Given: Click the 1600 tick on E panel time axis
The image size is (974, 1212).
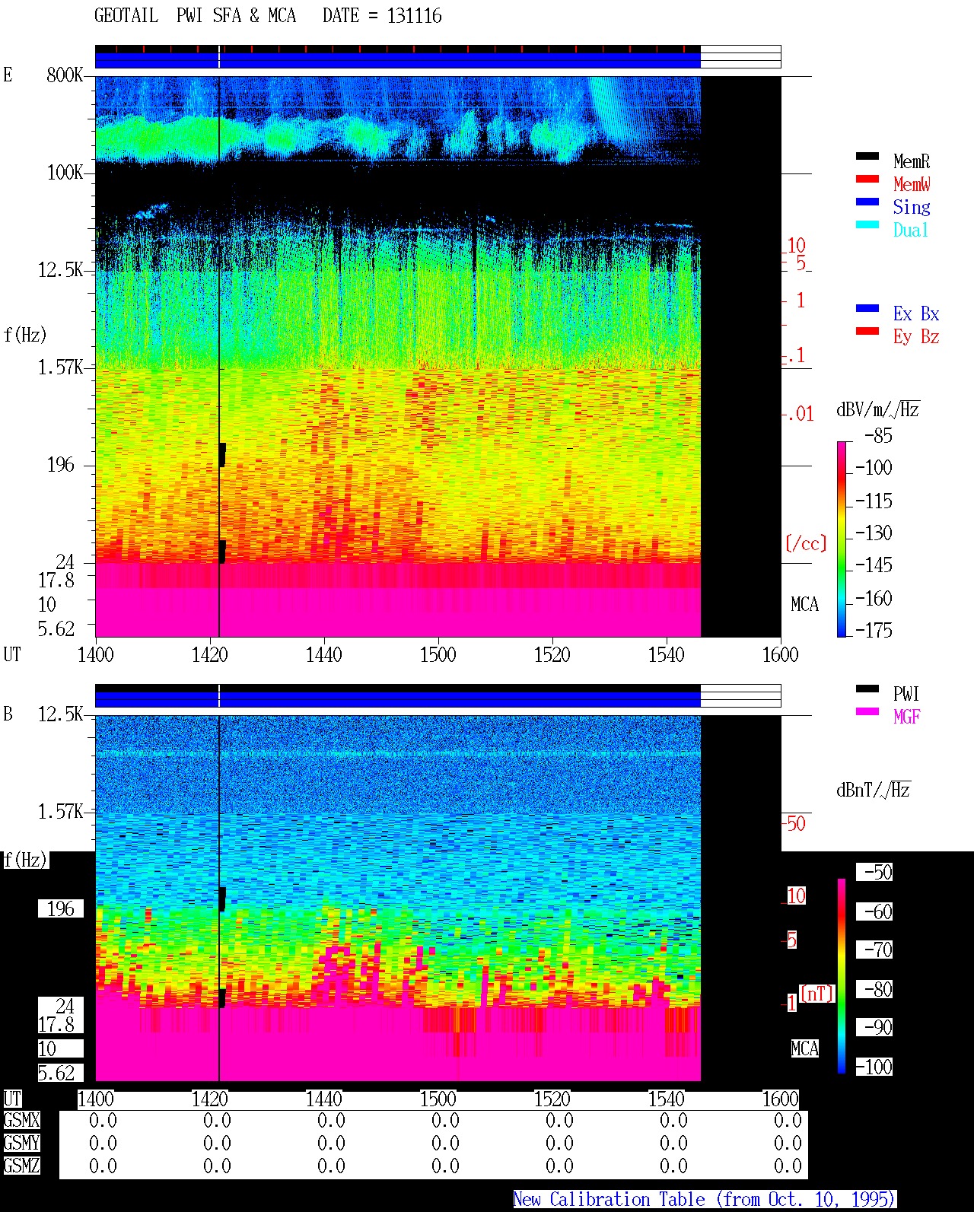Looking at the screenshot, I should click(x=781, y=654).
